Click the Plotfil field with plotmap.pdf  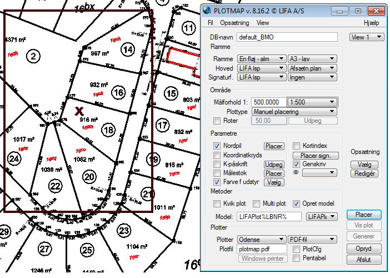coord(262,249)
